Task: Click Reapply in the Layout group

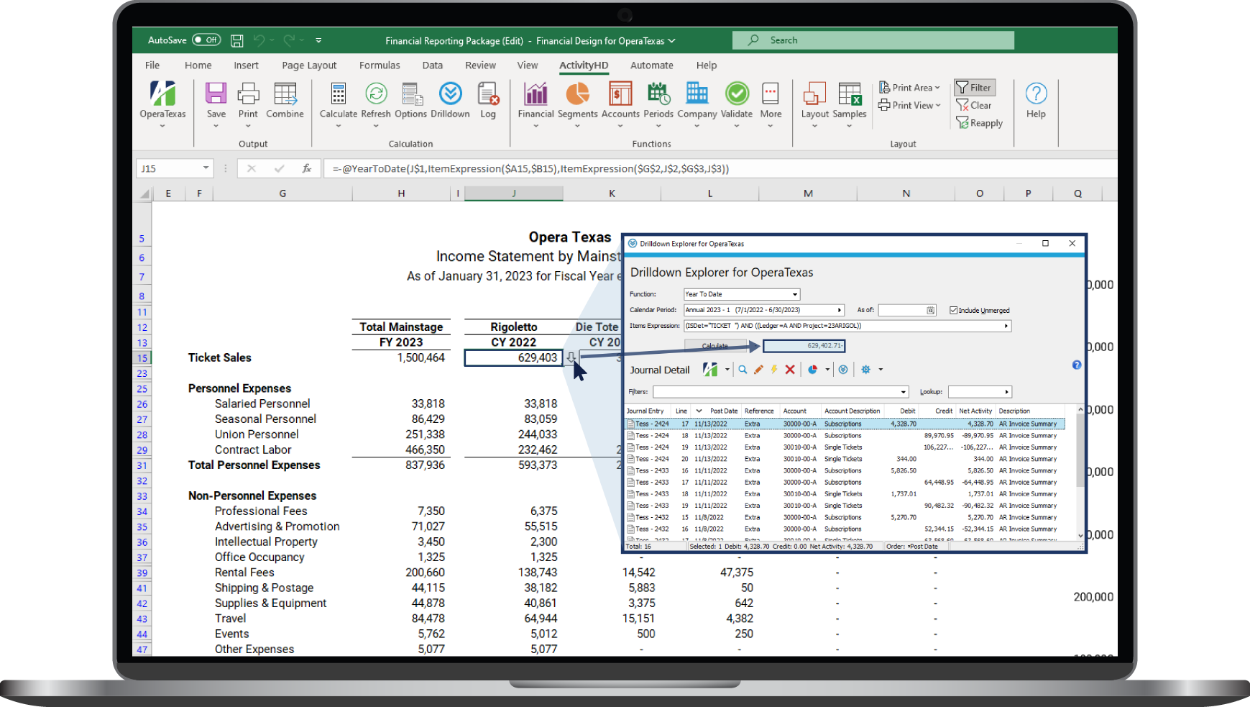Action: [x=979, y=124]
